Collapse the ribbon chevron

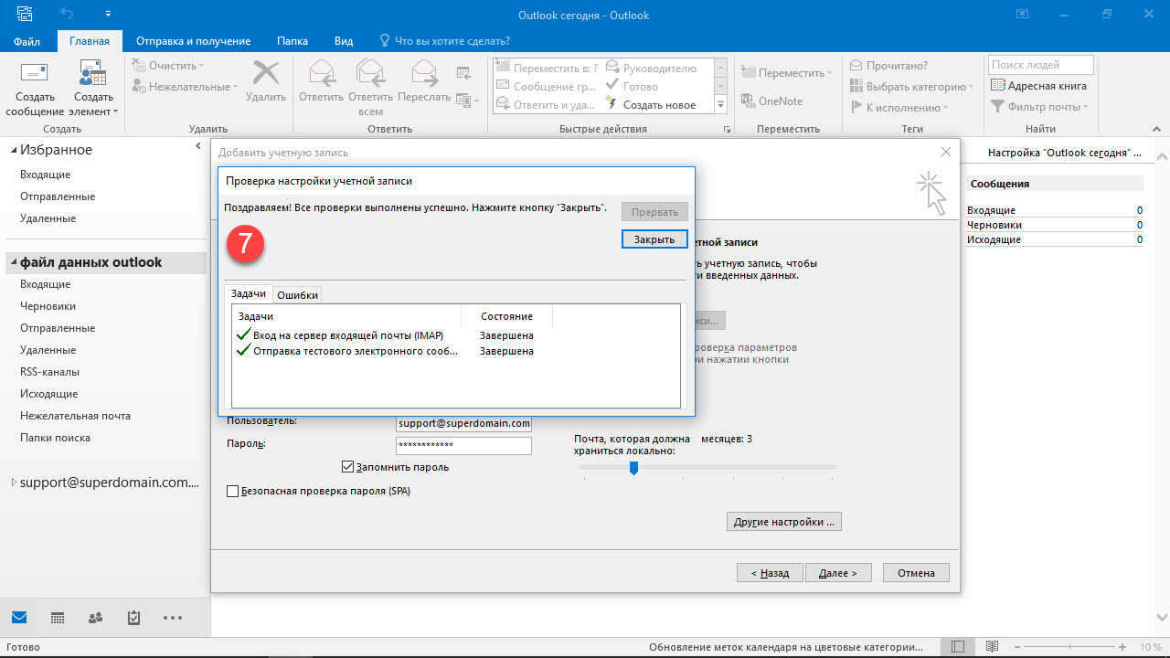(x=1155, y=130)
